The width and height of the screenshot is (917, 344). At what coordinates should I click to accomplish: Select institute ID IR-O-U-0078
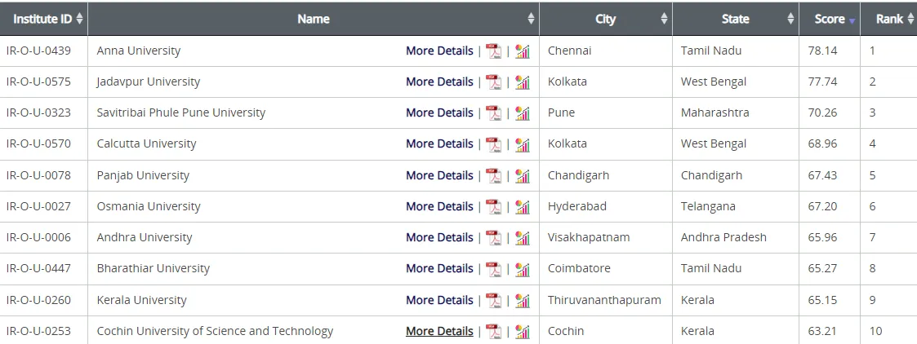coord(38,175)
